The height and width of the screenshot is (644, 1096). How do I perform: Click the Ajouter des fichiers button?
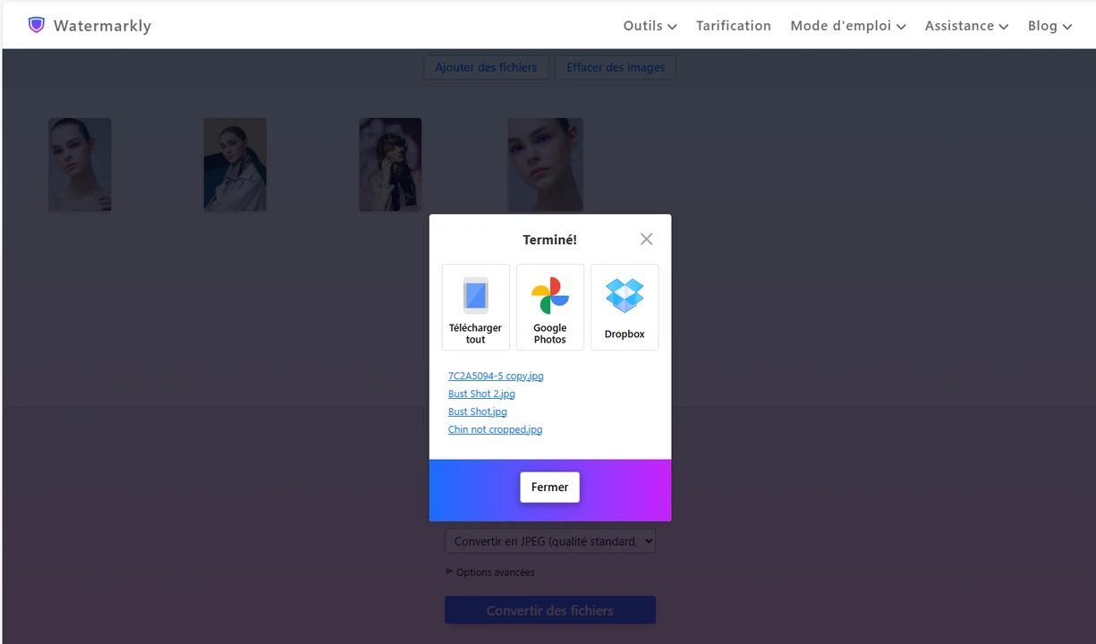pos(486,67)
